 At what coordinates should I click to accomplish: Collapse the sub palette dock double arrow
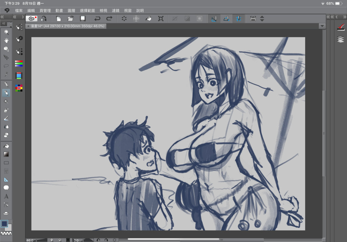[x=15, y=17]
